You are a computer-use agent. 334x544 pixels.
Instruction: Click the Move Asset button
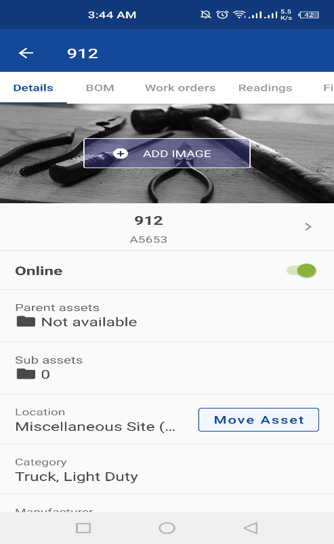coord(259,420)
